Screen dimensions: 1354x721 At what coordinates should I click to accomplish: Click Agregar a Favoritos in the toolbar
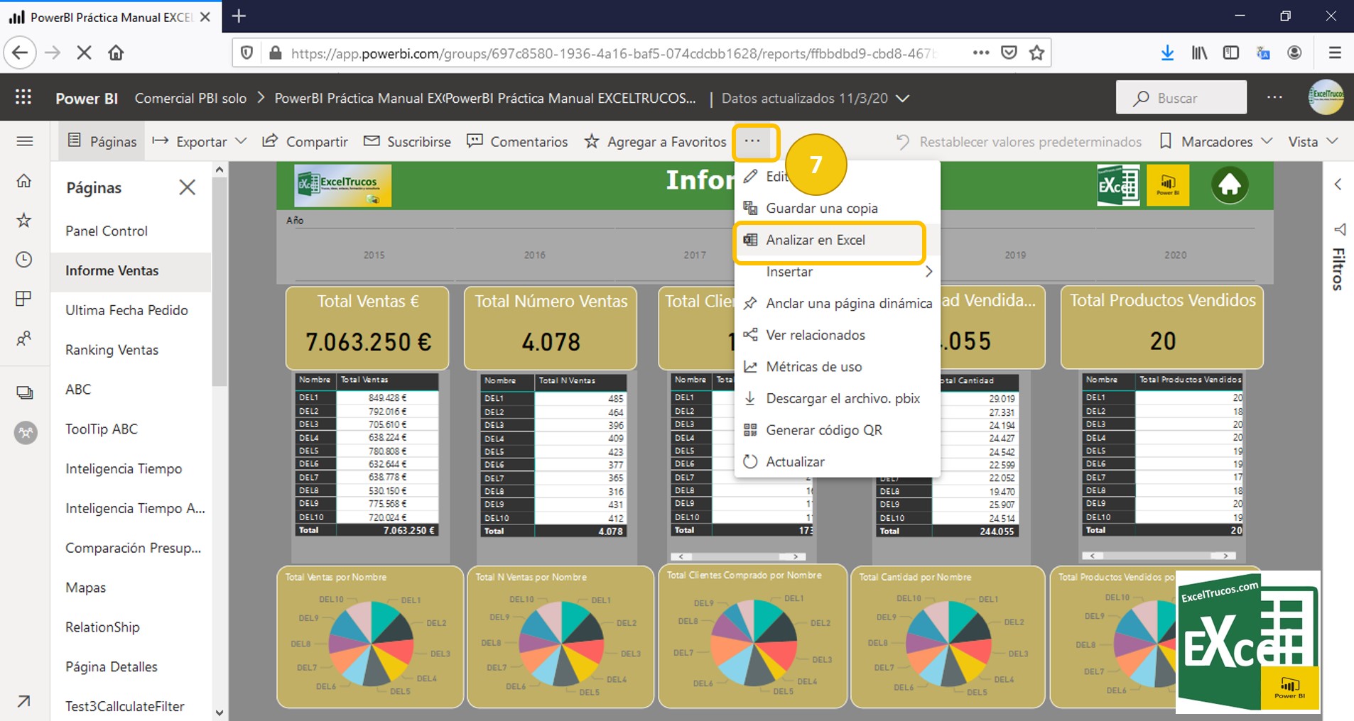654,141
